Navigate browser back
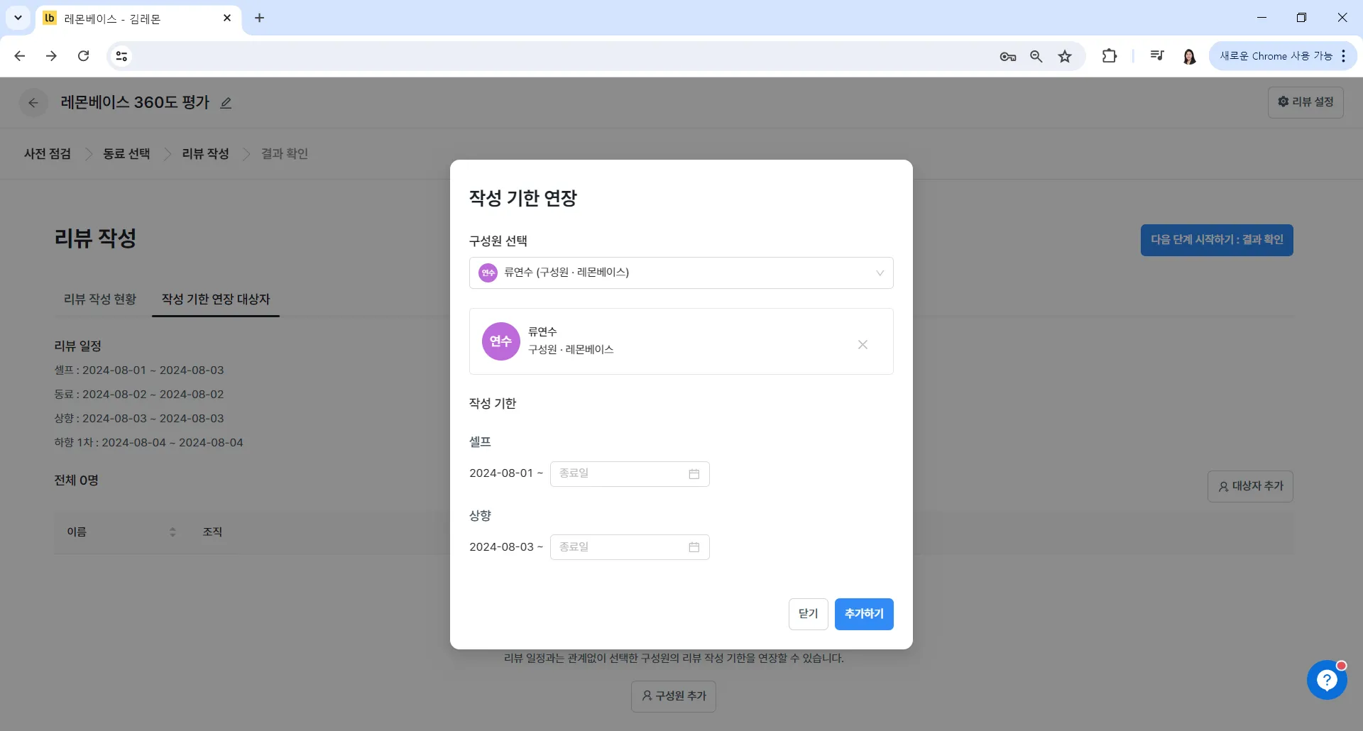1363x731 pixels. coord(20,56)
